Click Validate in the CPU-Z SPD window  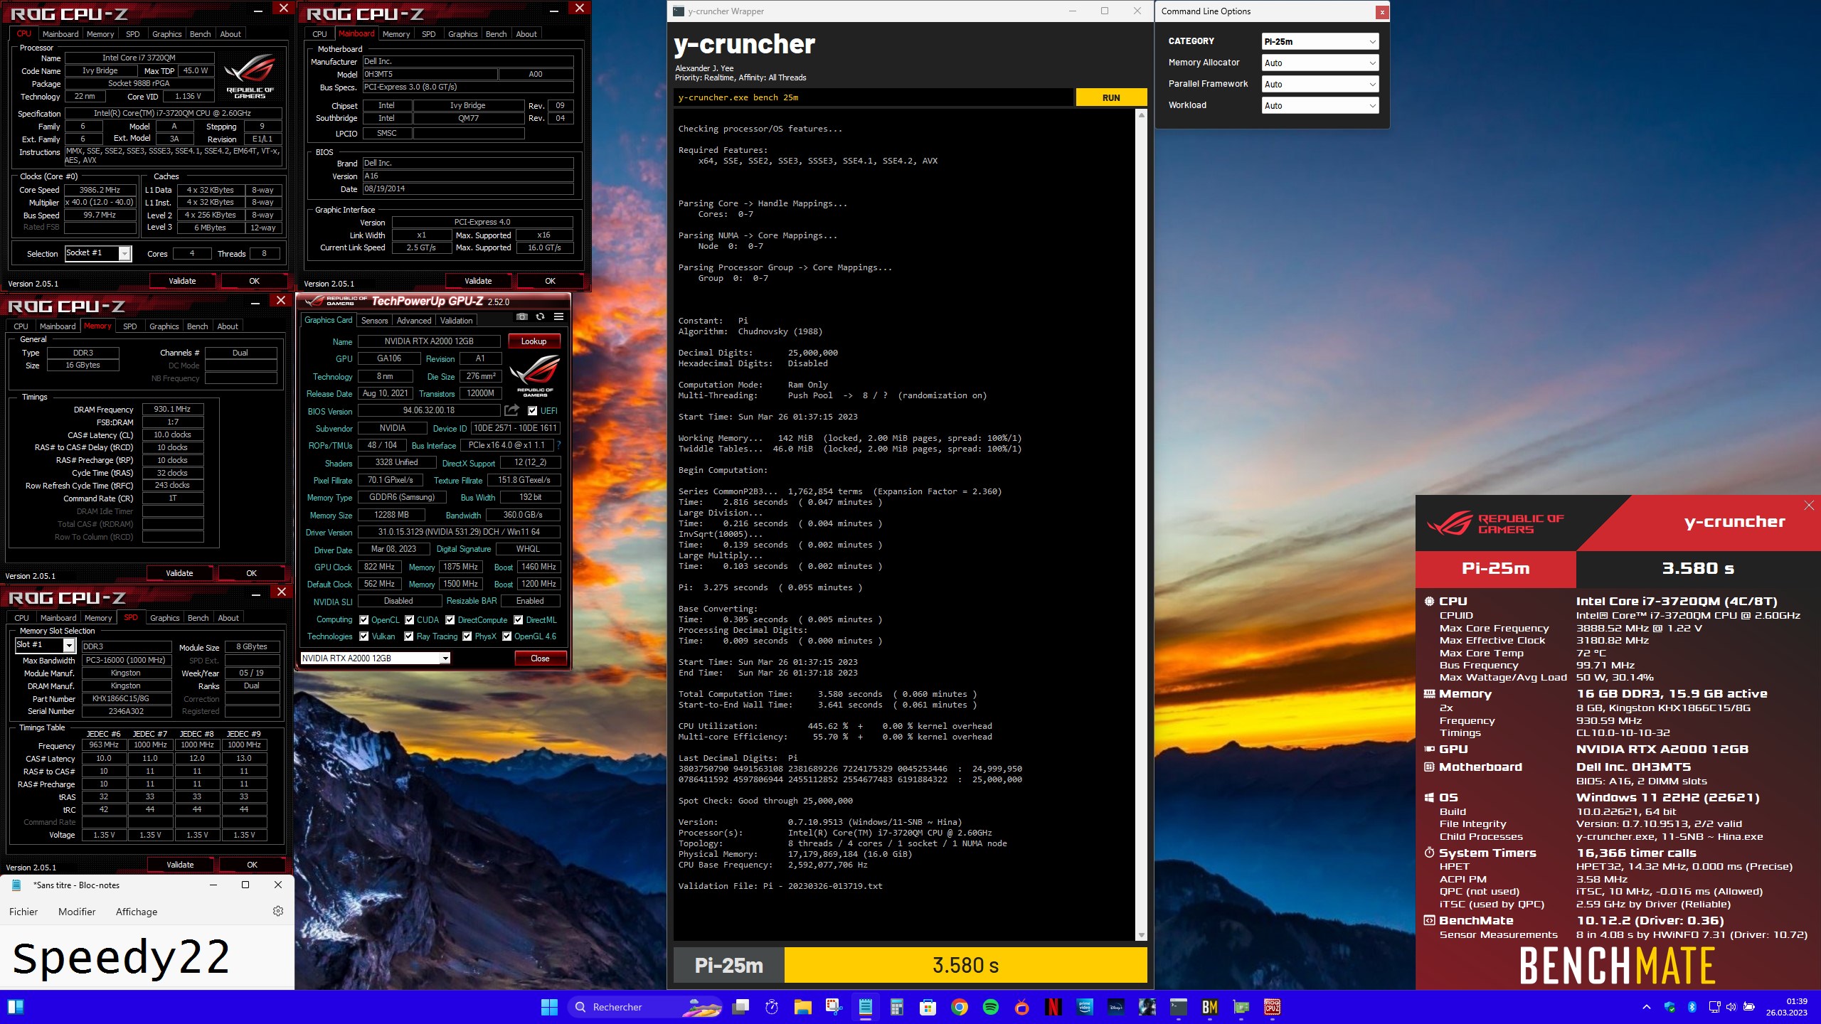180,865
